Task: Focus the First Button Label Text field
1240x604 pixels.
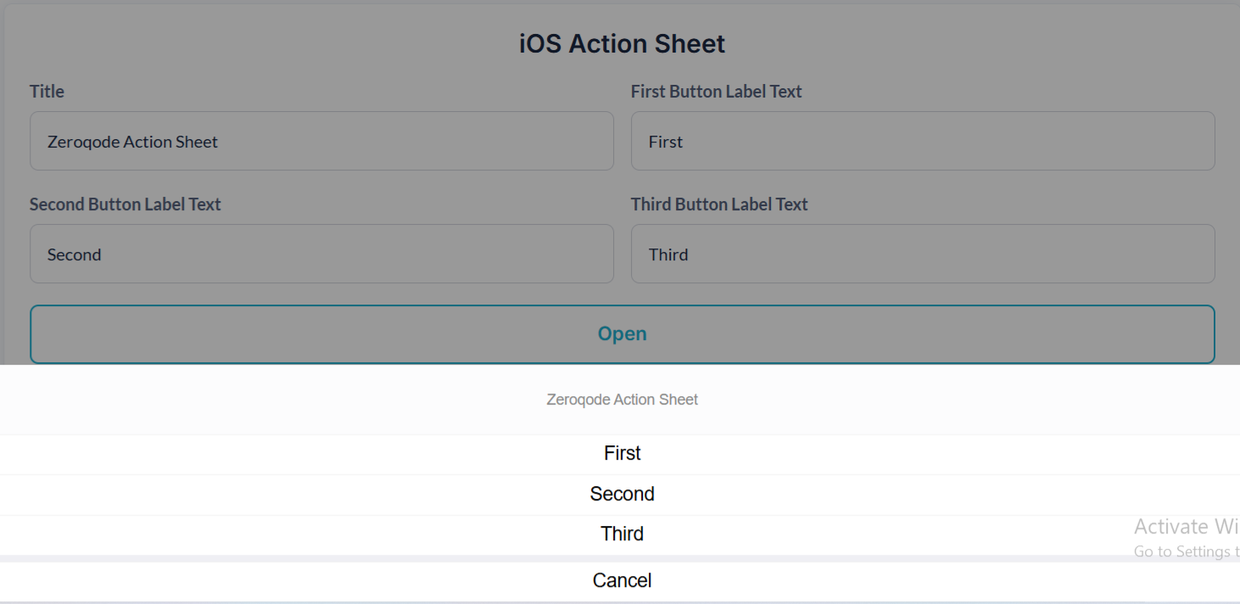Action: point(923,141)
